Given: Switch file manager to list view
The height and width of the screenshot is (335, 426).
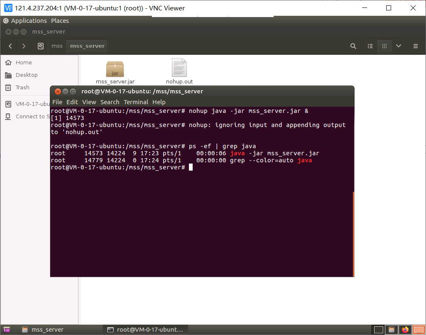Looking at the screenshot, I should tap(370, 46).
